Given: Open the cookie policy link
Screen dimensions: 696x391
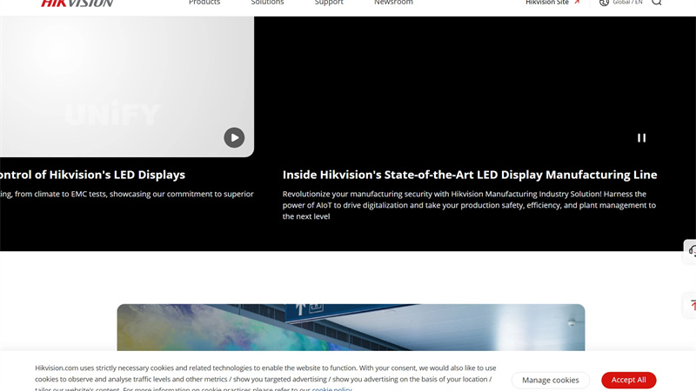Looking at the screenshot, I should point(331,388).
